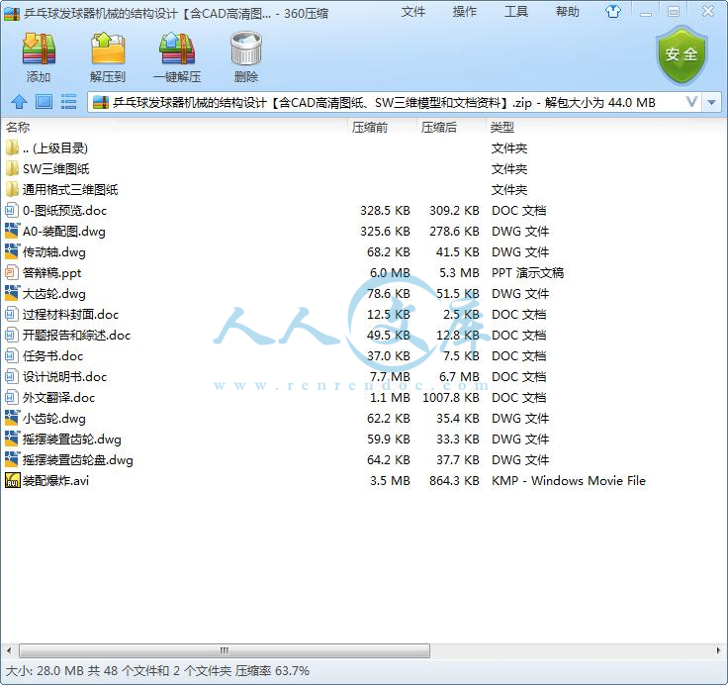
Task: Click the 大齿轮.dwg file icon
Action: coord(12,293)
